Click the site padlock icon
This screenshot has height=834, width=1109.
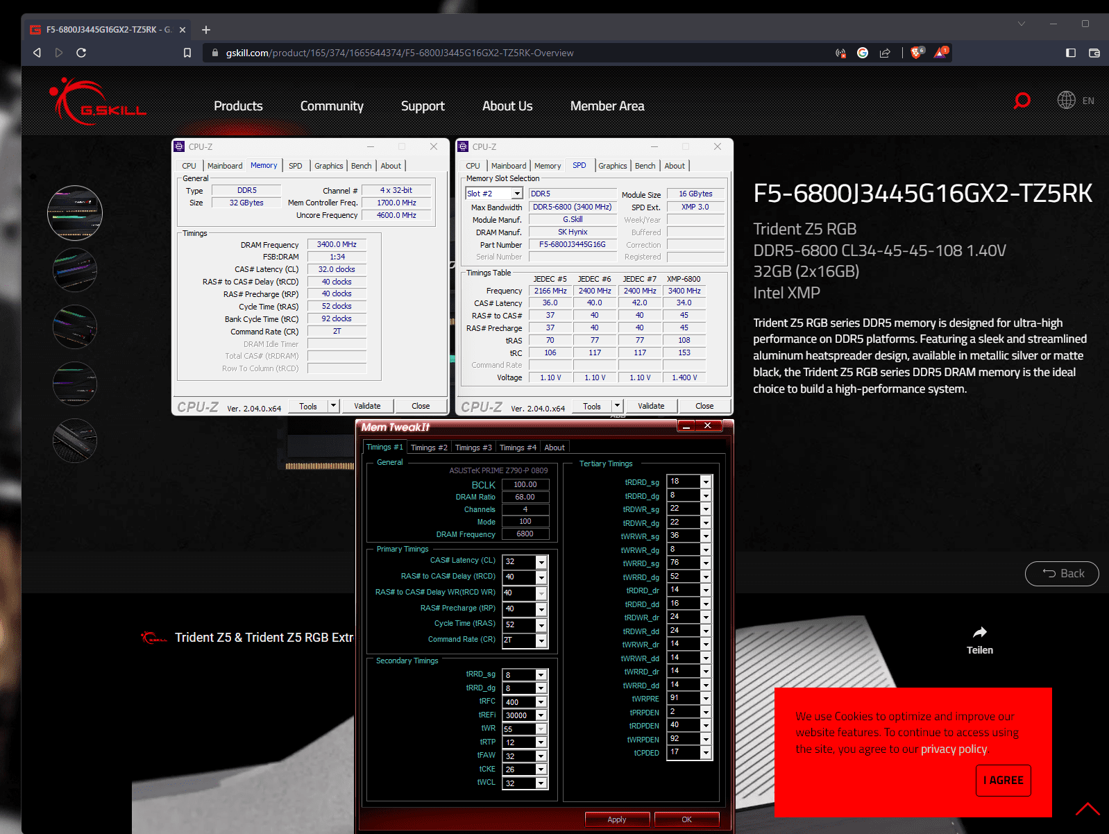tap(214, 53)
